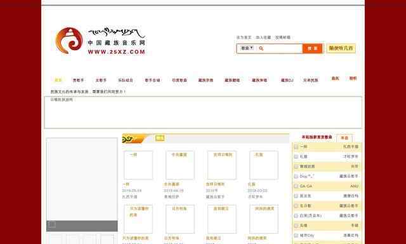Image resolution: width=406 pixels, height=244 pixels.
Task: Click the orange search button
Action: [312, 48]
